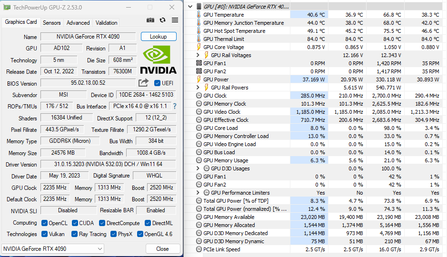Viewport: 447px width, 257px height.
Task: Open the NVIDIA GeForce RTX 4090 GPU dropdown
Action: 53,249
